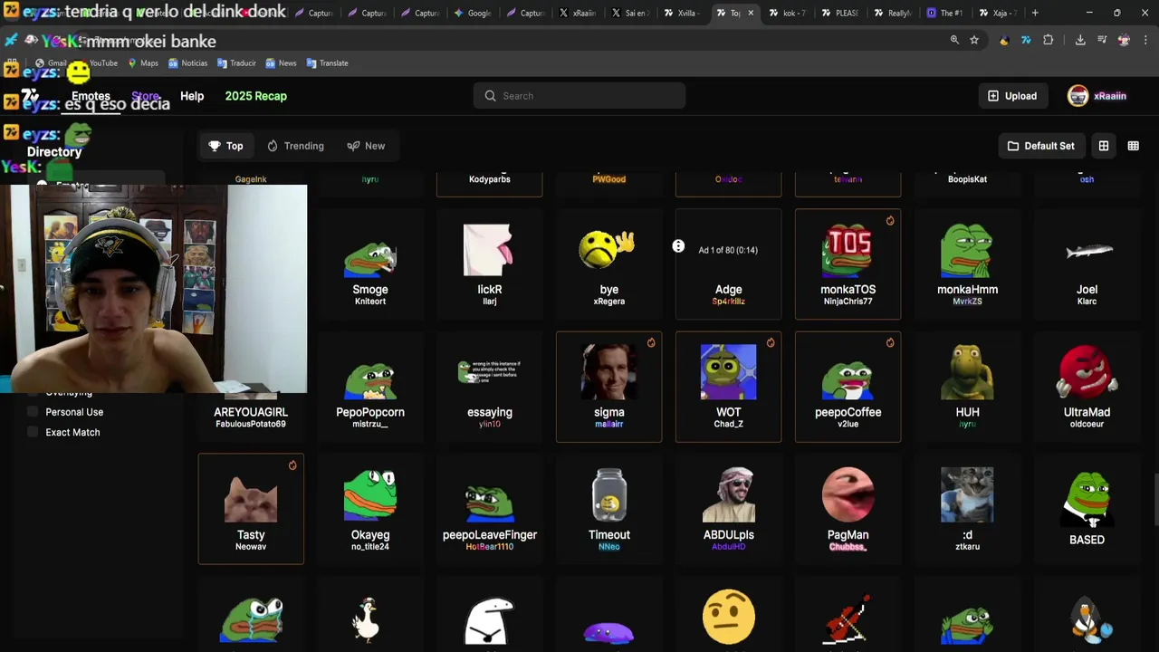
Task: Bookmark this page with the star icon
Action: (x=974, y=40)
